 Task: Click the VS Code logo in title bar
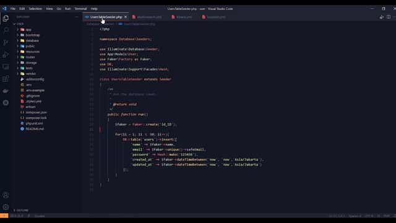coord(4,9)
